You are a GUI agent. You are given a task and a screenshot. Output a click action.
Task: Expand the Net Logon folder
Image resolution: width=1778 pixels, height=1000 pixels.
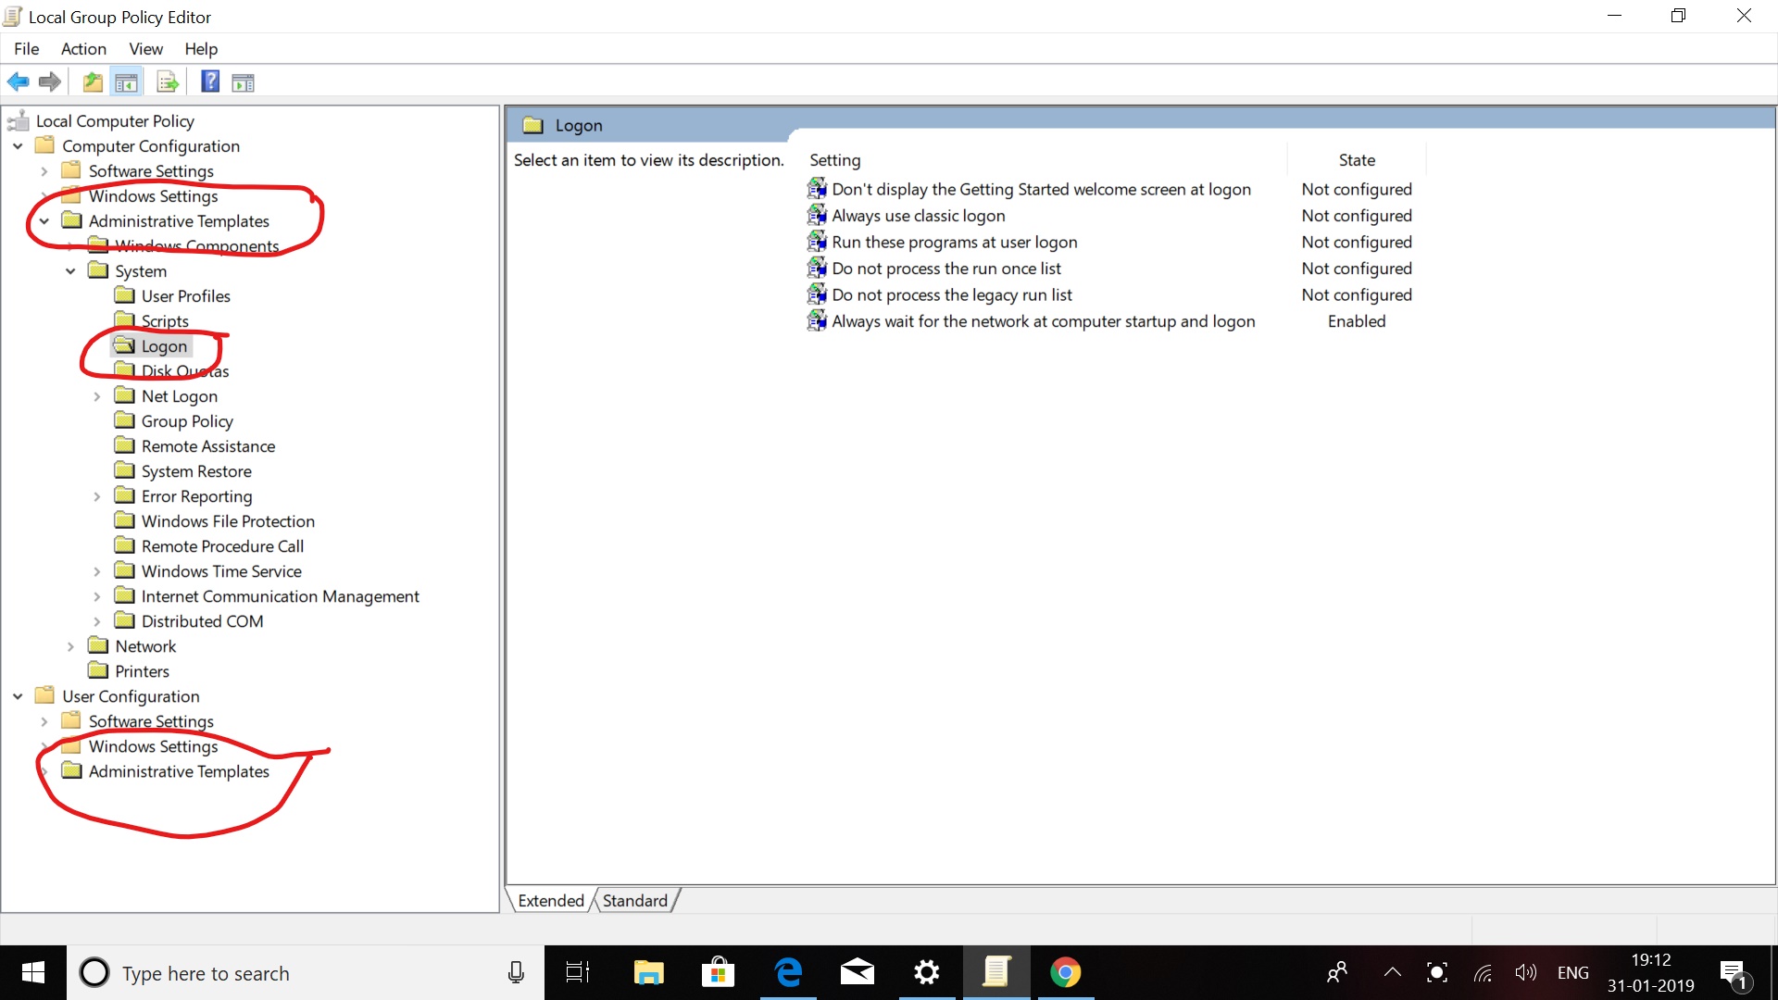pyautogui.click(x=97, y=396)
